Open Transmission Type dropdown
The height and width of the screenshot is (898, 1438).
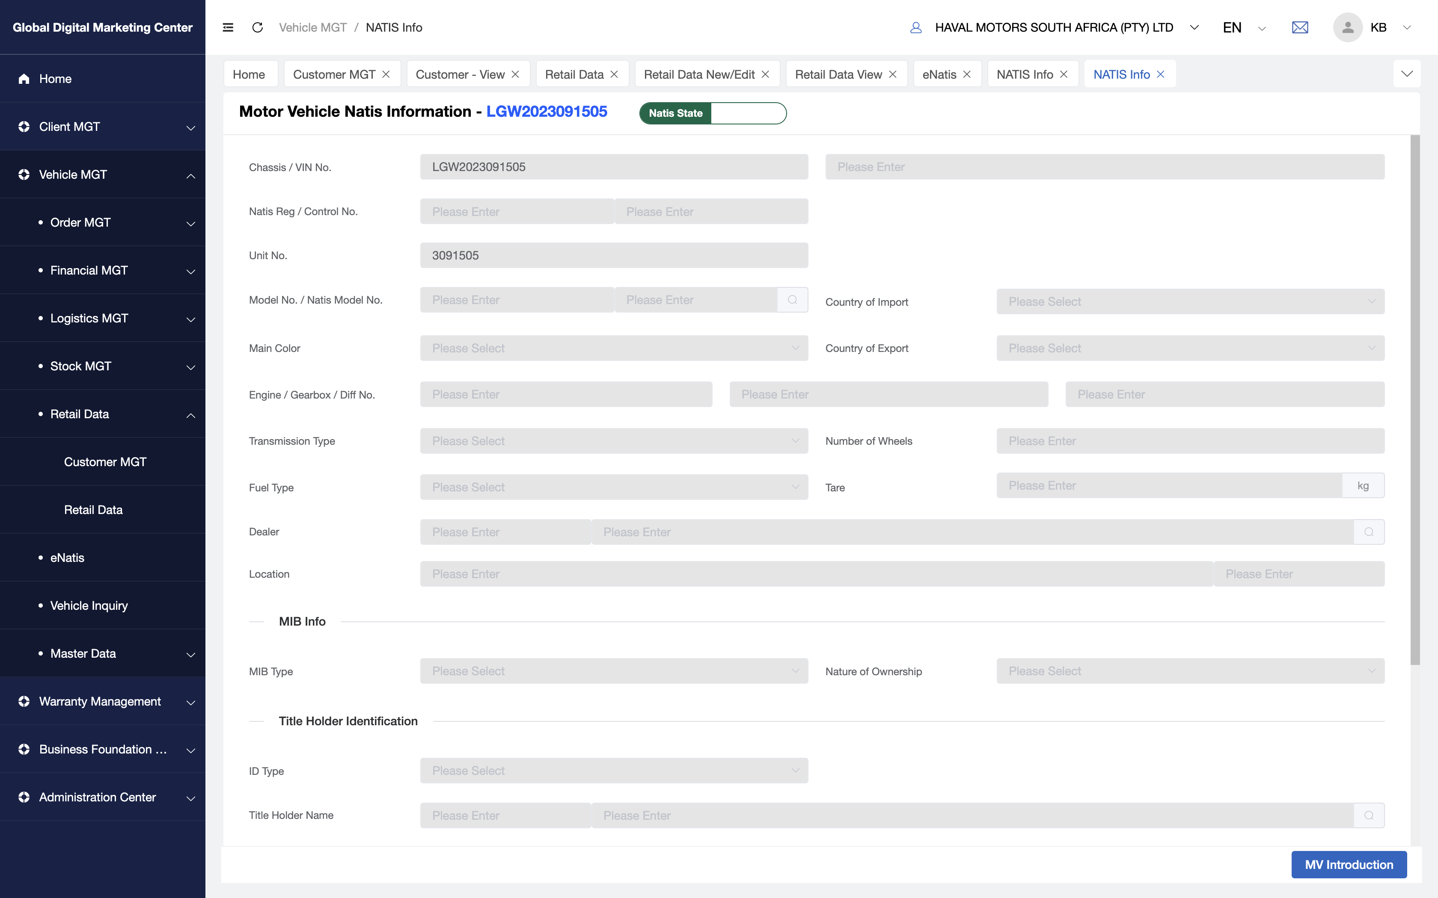[x=614, y=441]
